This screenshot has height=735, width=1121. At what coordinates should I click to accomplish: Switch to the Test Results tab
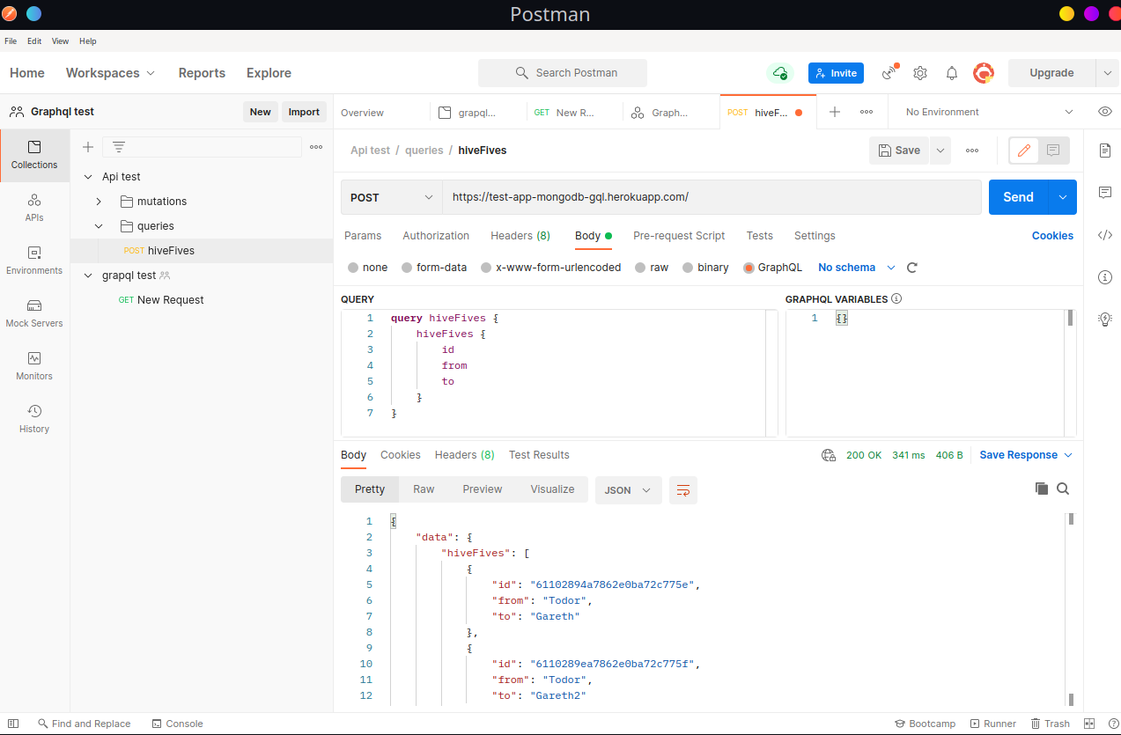(539, 455)
